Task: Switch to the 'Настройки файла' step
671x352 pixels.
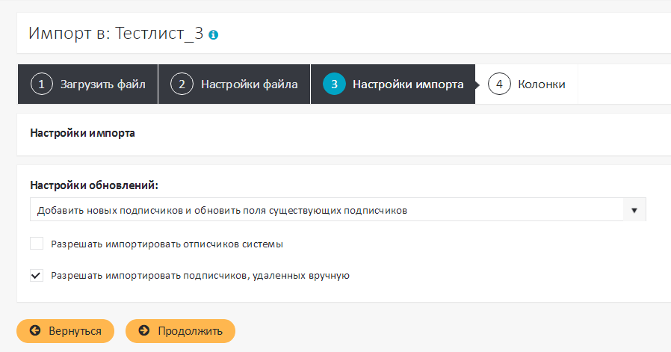Action: point(249,84)
